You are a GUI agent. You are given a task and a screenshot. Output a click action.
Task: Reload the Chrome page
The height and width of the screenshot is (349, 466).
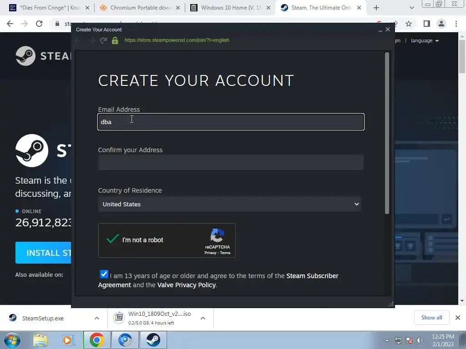39,24
